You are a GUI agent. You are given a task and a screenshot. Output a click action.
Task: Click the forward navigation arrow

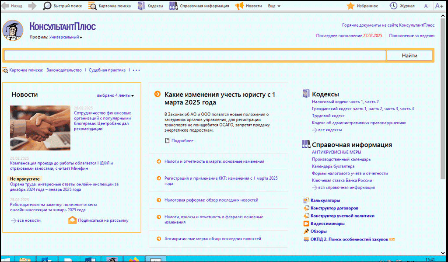[x=32, y=6]
